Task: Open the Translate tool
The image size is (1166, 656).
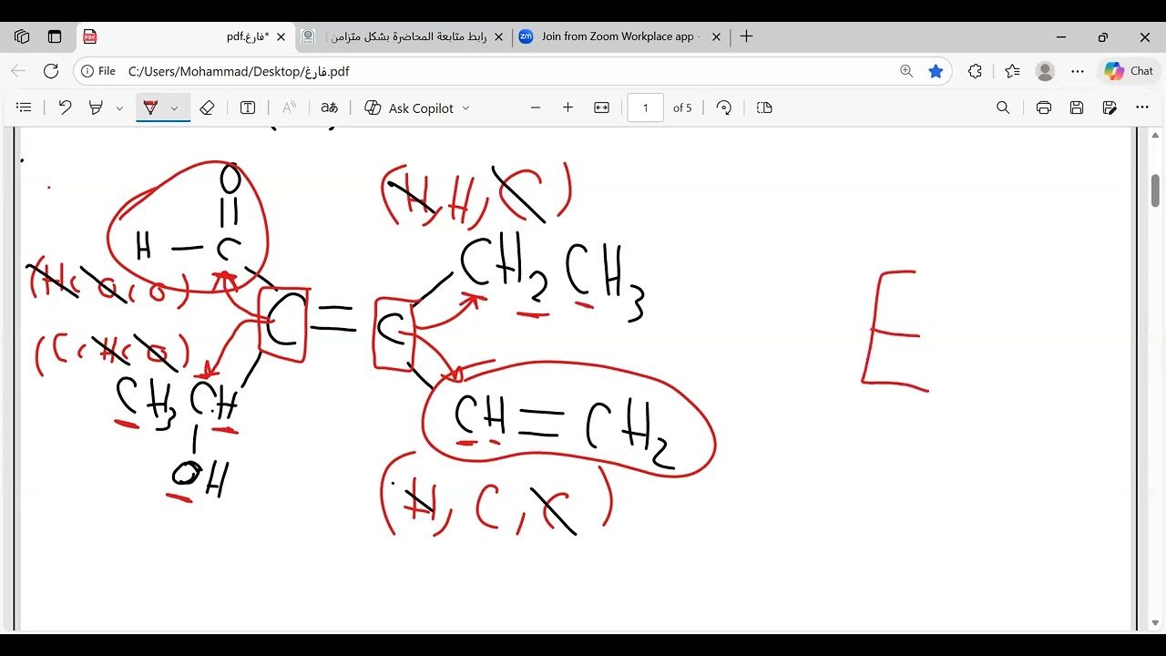Action: pyautogui.click(x=330, y=108)
